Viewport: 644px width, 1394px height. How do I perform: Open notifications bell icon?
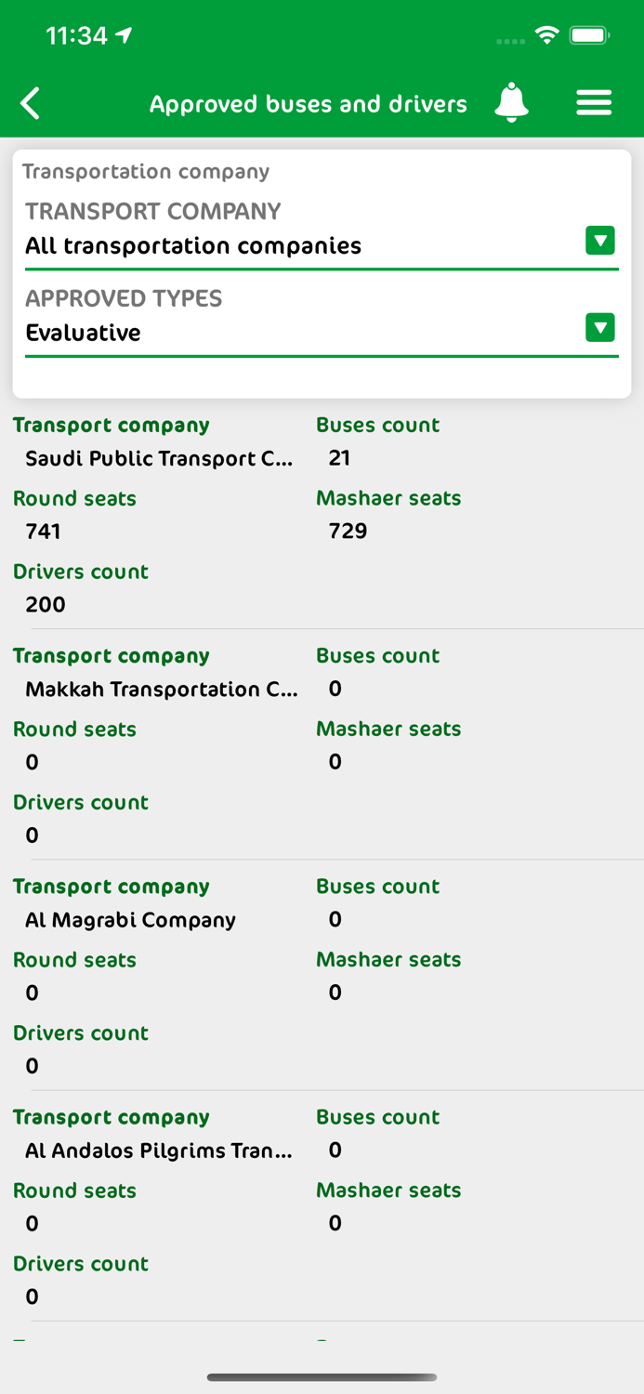(x=511, y=103)
